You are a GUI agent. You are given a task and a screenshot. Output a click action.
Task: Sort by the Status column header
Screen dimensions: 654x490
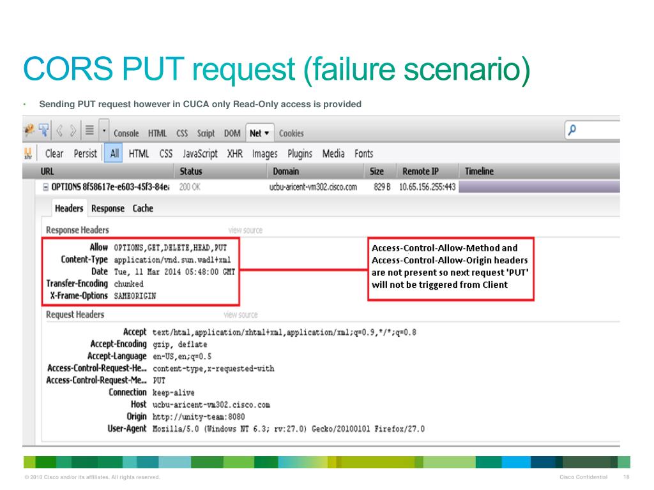click(x=220, y=171)
